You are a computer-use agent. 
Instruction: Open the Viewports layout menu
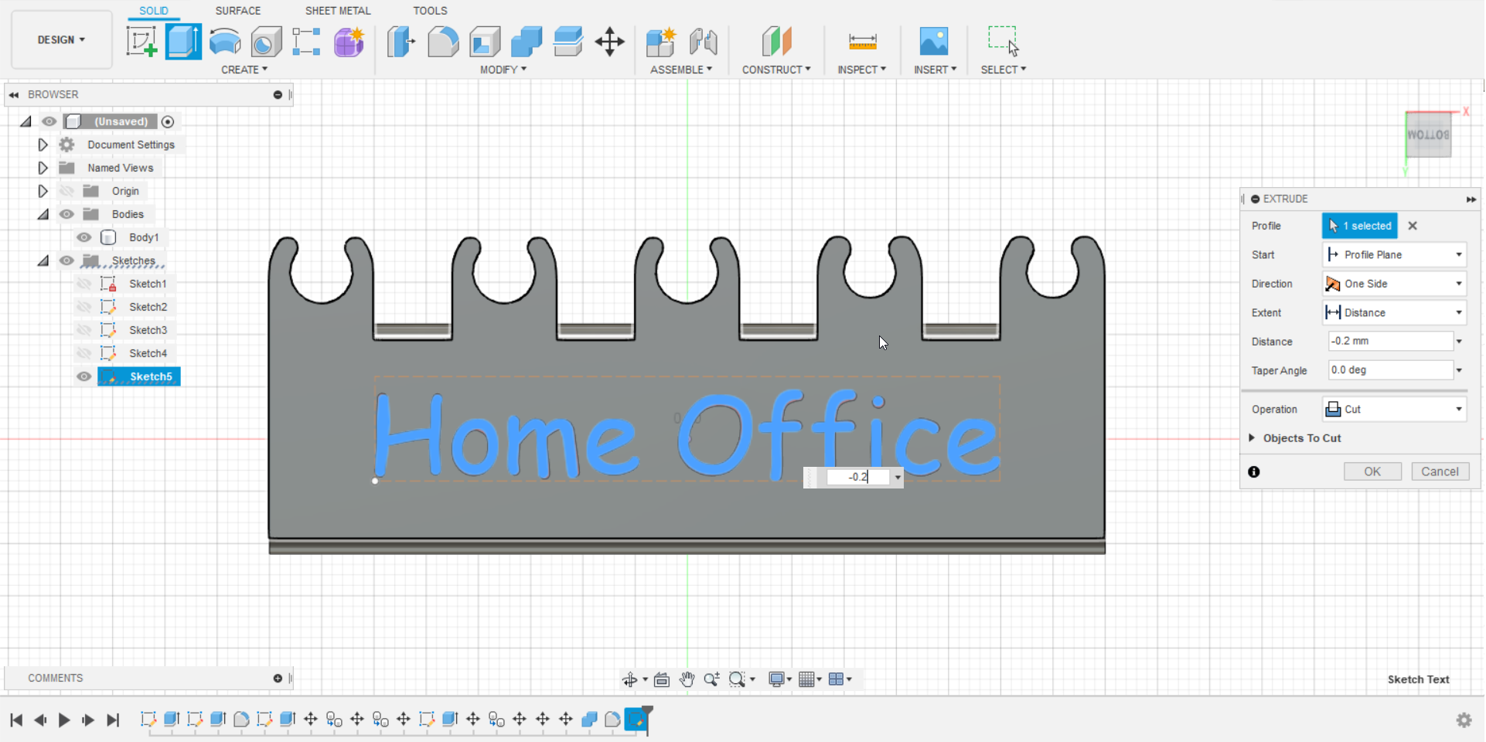[x=836, y=679]
